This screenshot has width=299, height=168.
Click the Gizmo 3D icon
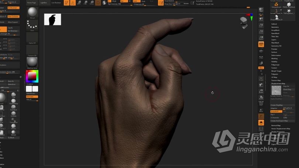98,3
